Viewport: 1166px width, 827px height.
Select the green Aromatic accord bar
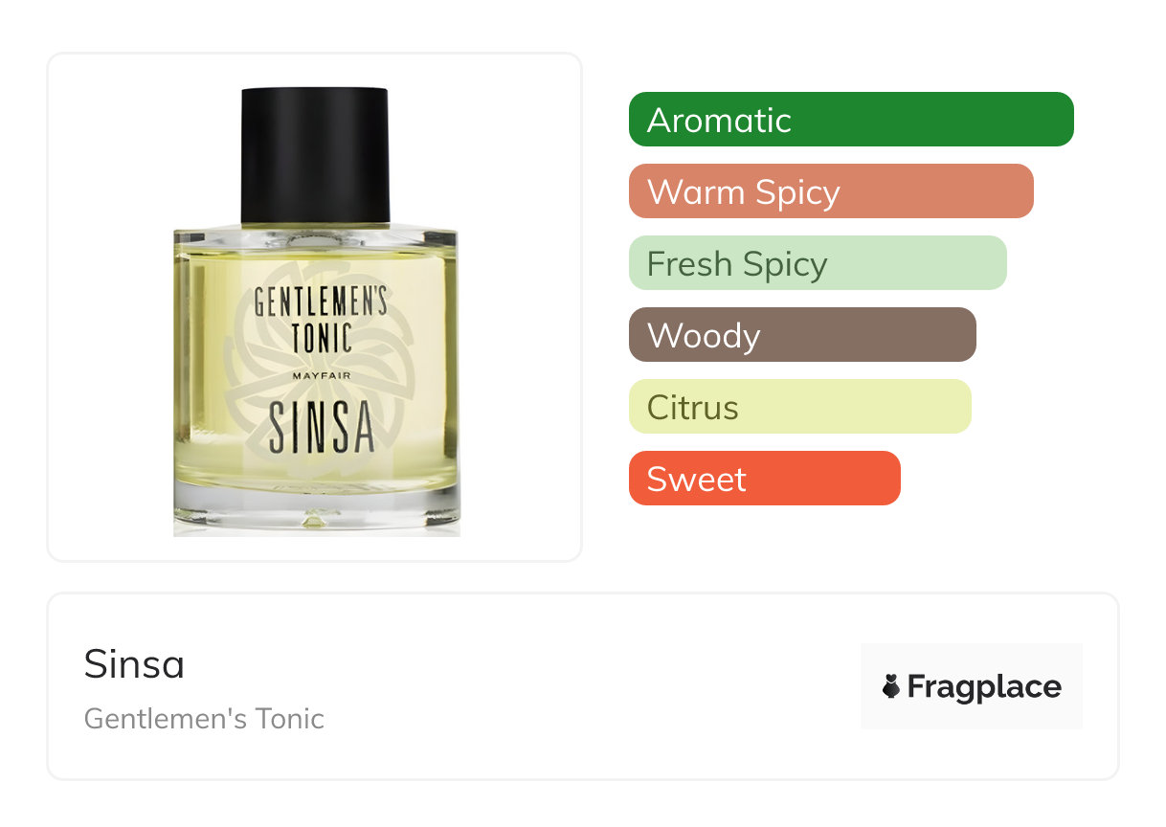[851, 120]
